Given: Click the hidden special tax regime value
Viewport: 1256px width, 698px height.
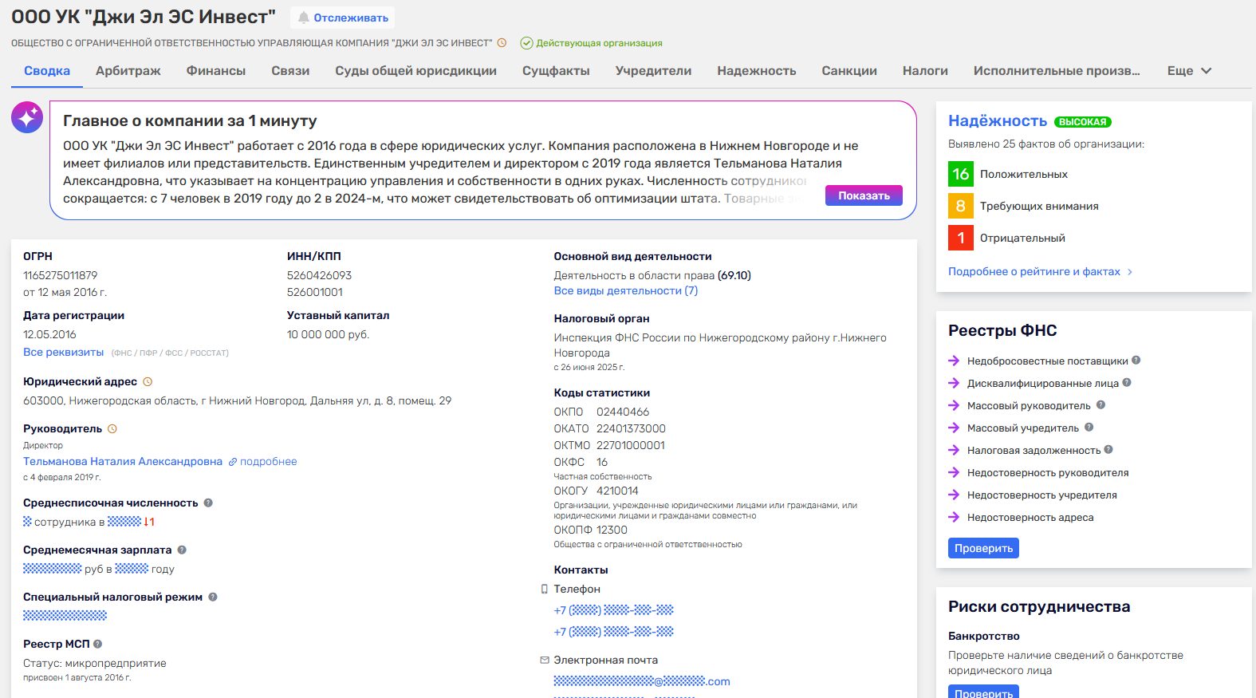Looking at the screenshot, I should tap(65, 616).
